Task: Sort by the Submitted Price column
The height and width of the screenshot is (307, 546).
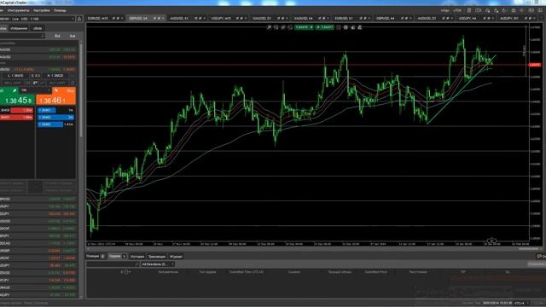Action: click(375, 272)
